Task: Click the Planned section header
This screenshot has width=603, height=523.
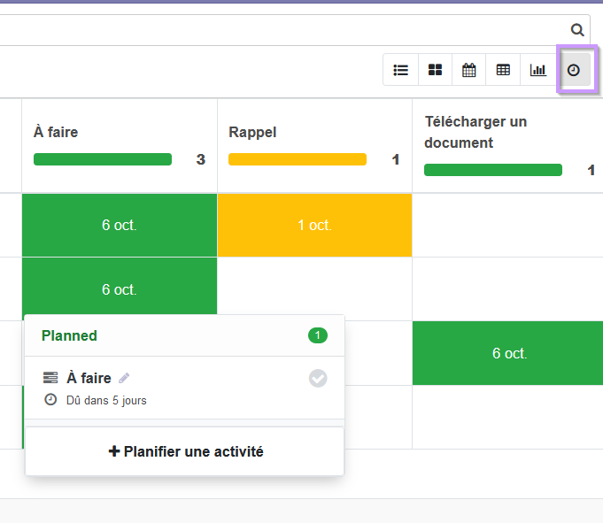Action: (x=184, y=335)
